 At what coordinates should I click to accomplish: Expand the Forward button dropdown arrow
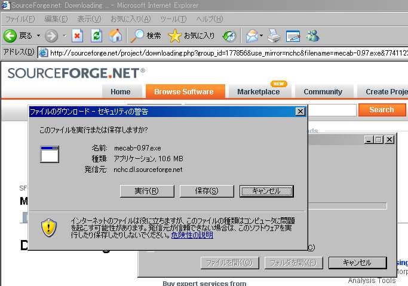tap(64, 36)
